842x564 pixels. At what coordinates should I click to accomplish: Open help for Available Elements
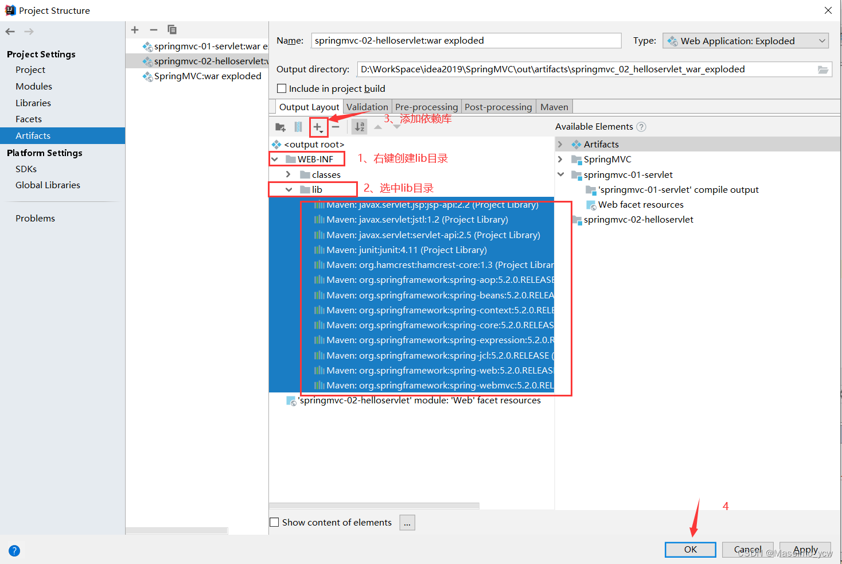click(641, 127)
